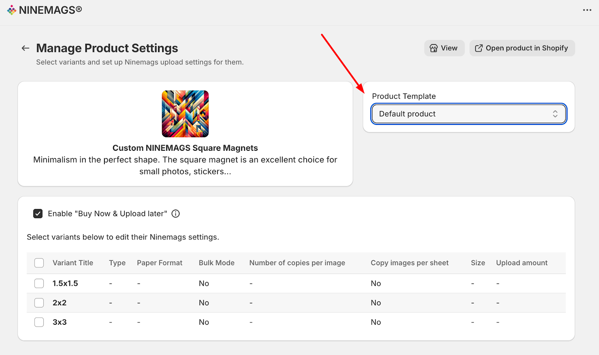Select the 3x3 variant checkbox
599x355 pixels.
pyautogui.click(x=39, y=322)
